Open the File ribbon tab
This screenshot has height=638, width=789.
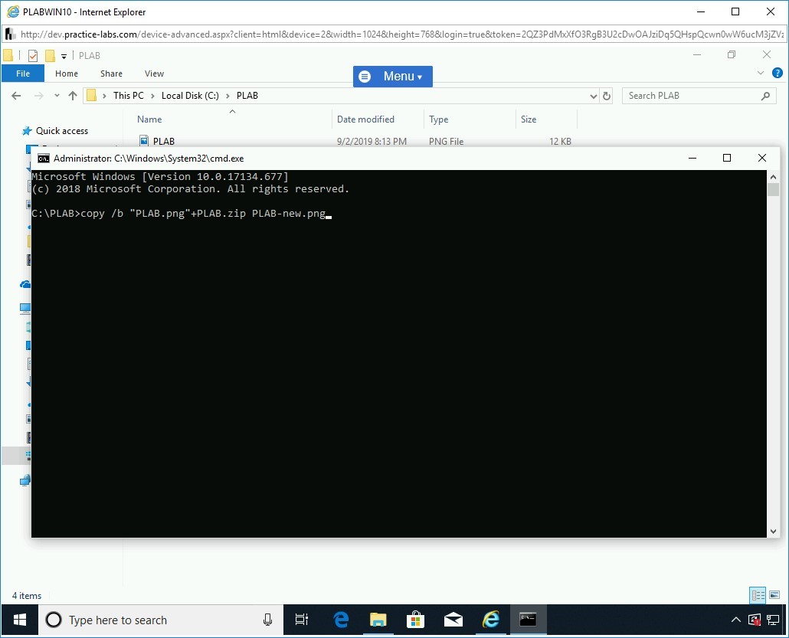pyautogui.click(x=23, y=74)
